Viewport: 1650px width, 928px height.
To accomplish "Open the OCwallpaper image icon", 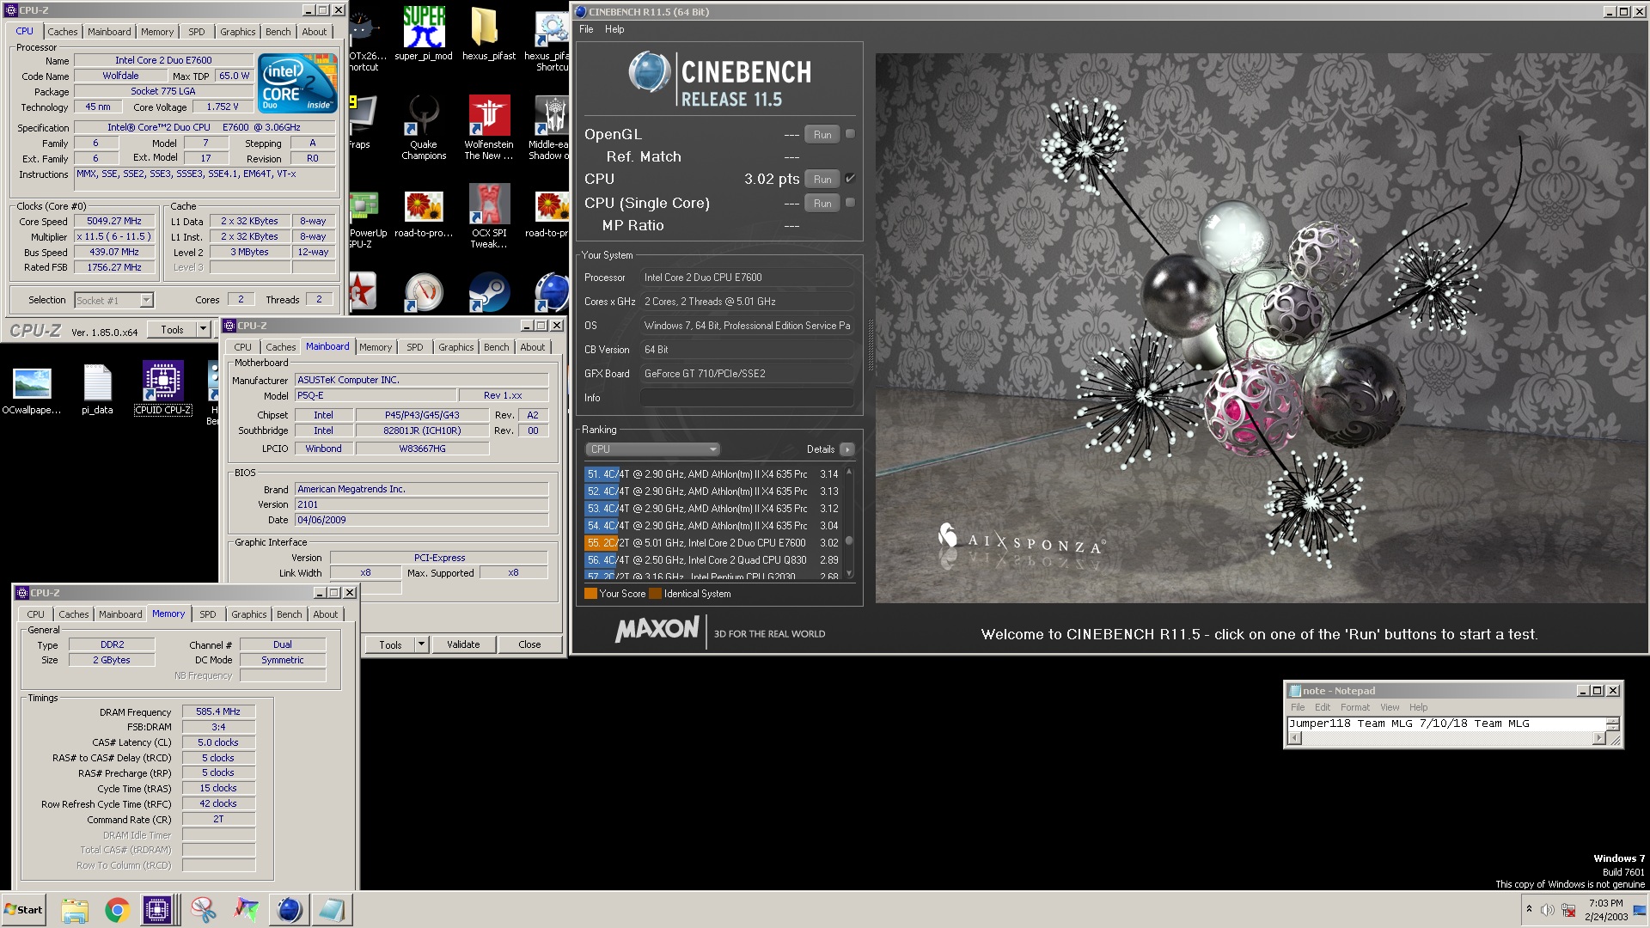I will pyautogui.click(x=32, y=388).
